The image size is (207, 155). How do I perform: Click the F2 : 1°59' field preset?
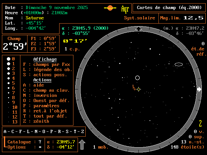pos(43,44)
